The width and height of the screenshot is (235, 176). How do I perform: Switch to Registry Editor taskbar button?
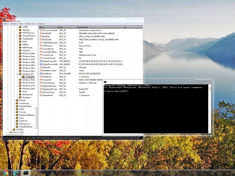16,173
